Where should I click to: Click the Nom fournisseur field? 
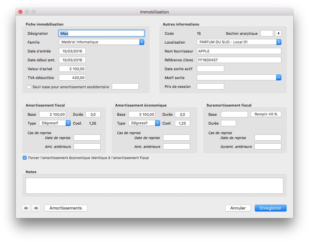[x=239, y=51]
